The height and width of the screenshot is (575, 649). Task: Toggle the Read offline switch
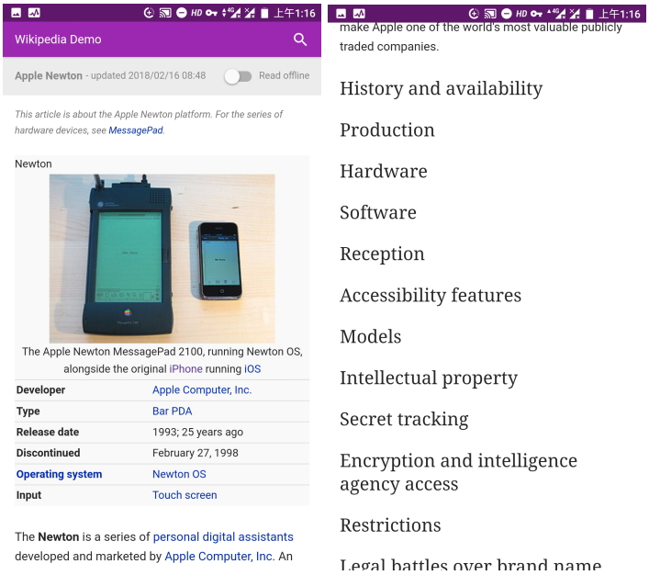coord(238,76)
